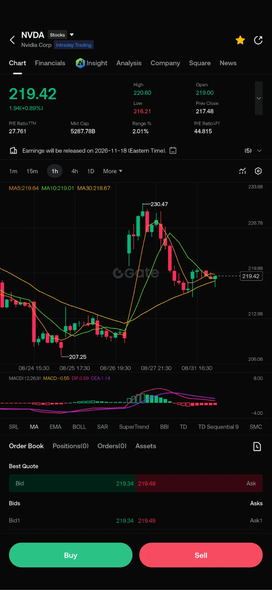Tap the MA10:219.01 legend

(x=58, y=188)
